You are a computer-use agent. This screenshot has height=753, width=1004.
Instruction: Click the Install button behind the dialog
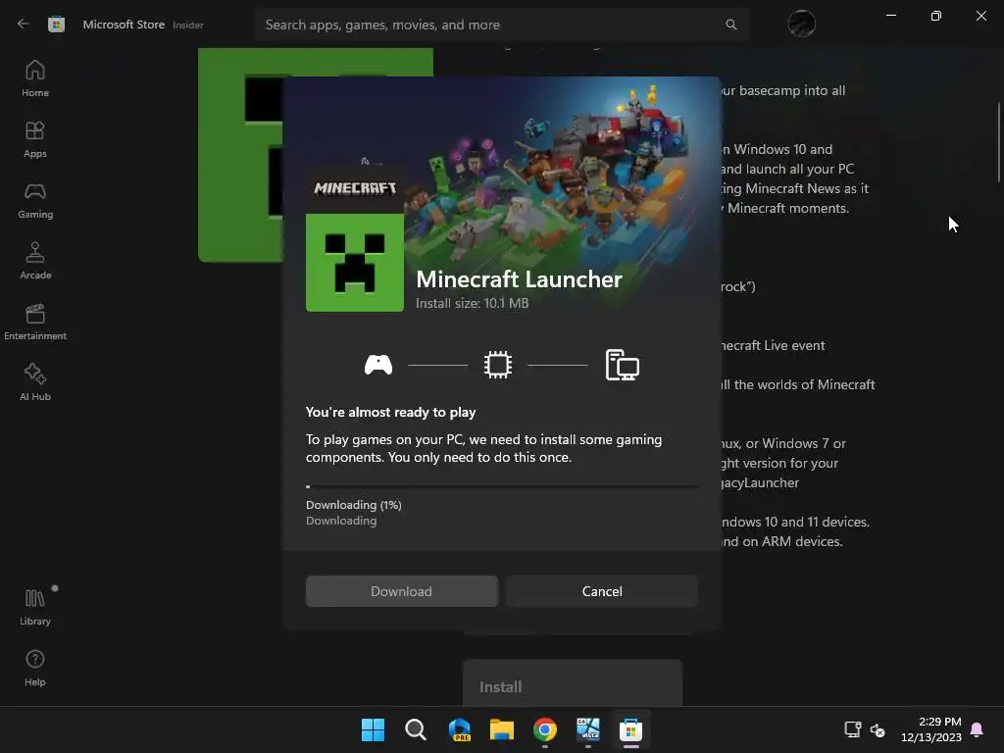[573, 683]
